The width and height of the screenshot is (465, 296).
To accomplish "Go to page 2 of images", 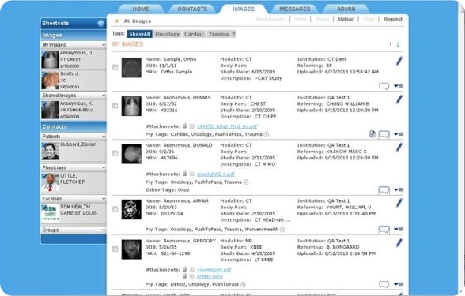I will coord(398,44).
